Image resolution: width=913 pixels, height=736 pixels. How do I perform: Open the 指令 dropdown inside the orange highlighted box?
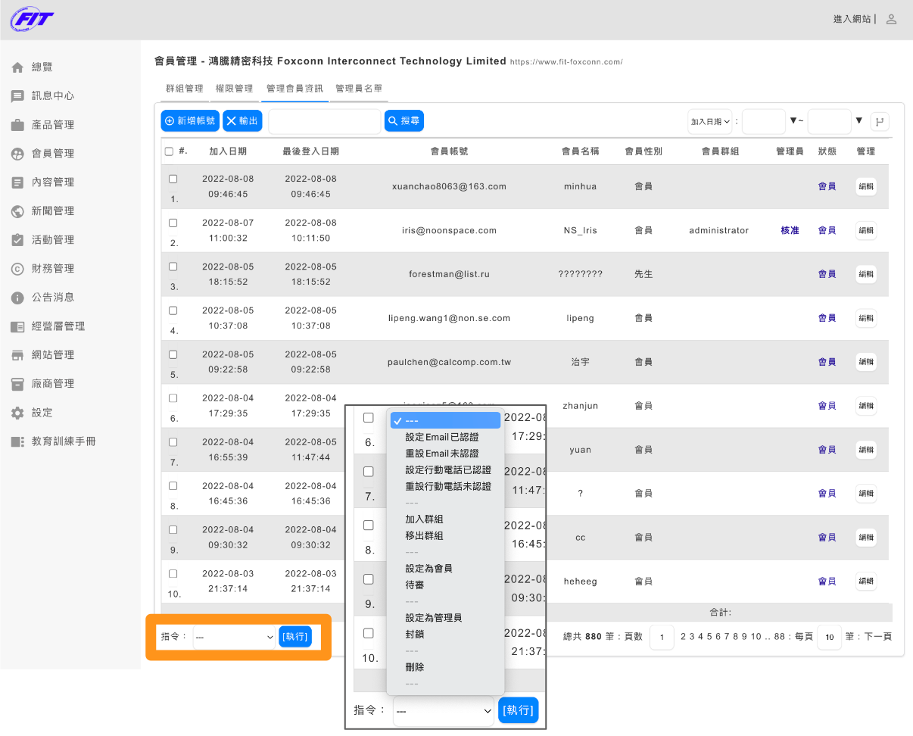click(x=234, y=638)
